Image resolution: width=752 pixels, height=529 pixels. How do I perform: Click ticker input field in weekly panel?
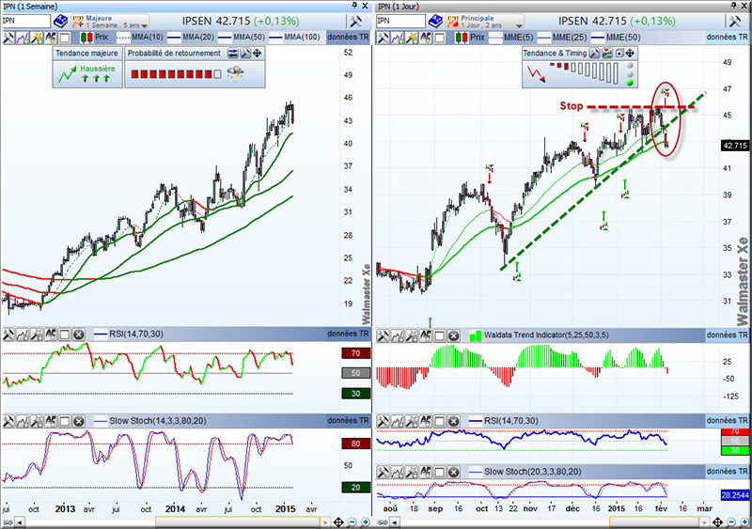coord(26,21)
